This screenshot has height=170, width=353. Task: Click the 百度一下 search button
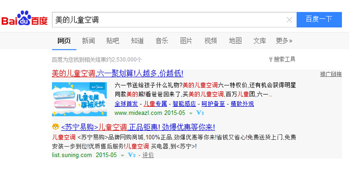[x=319, y=20]
